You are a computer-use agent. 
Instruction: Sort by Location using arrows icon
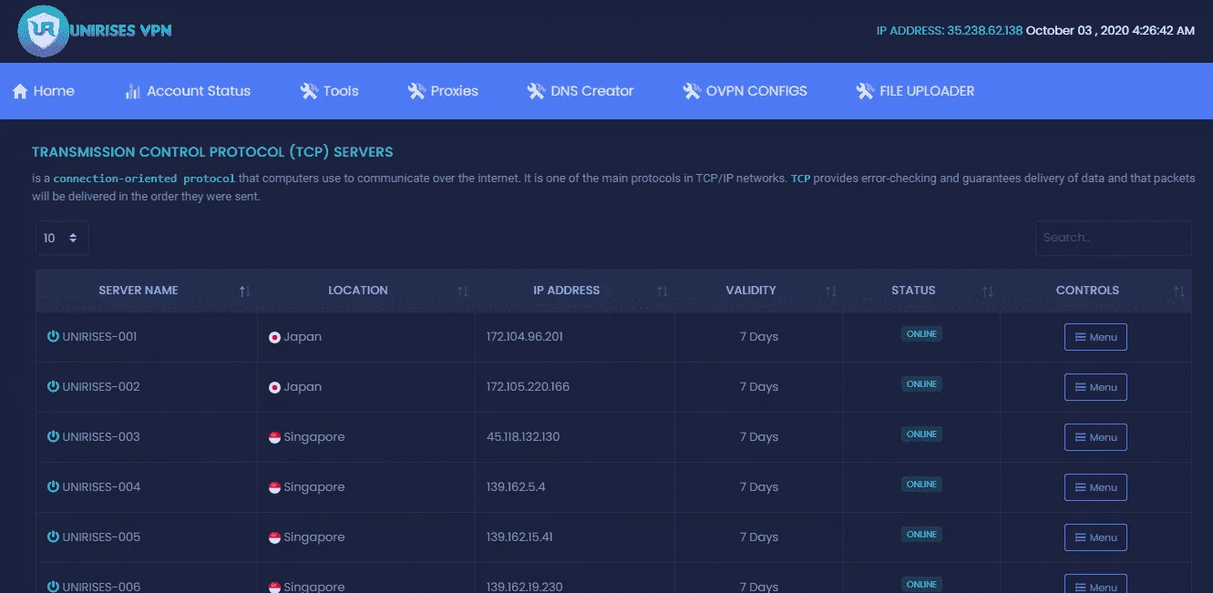click(x=463, y=291)
